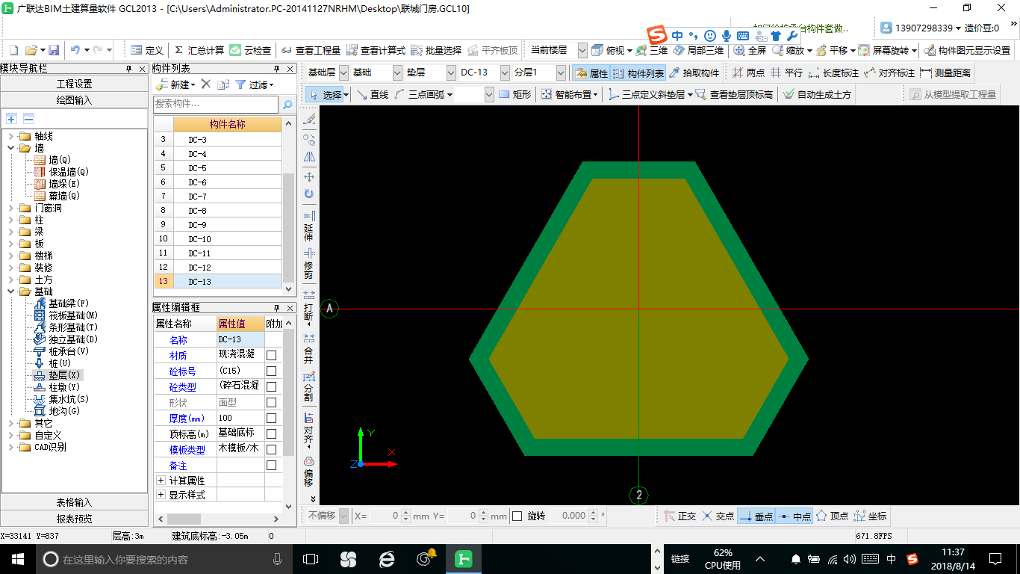Toggle the 材质 additional checkbox
Viewport: 1020px width, 574px height.
click(272, 356)
